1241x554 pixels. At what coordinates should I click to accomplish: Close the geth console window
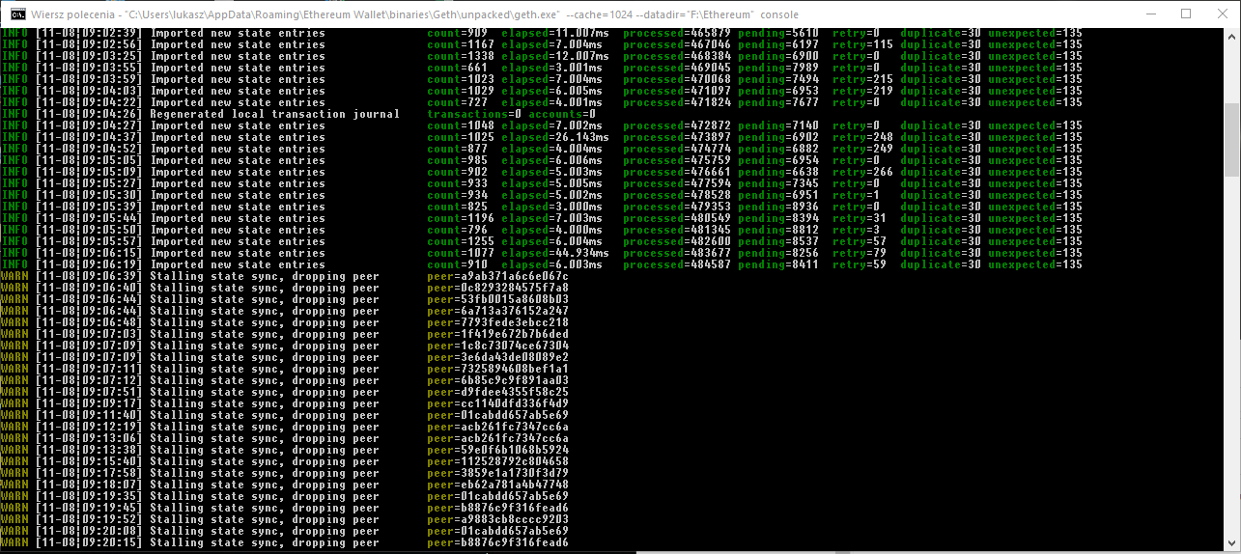coord(1220,14)
